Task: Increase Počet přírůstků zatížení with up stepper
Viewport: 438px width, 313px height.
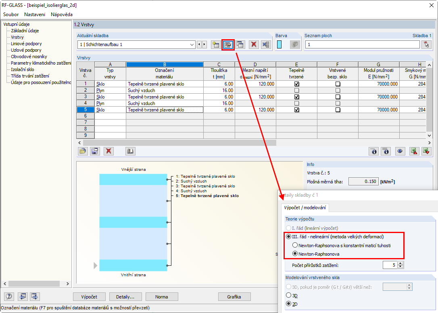Action: (400, 263)
